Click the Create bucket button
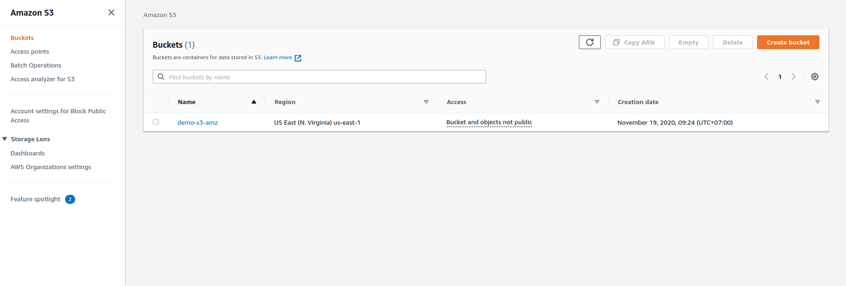Image resolution: width=846 pixels, height=286 pixels. click(788, 43)
